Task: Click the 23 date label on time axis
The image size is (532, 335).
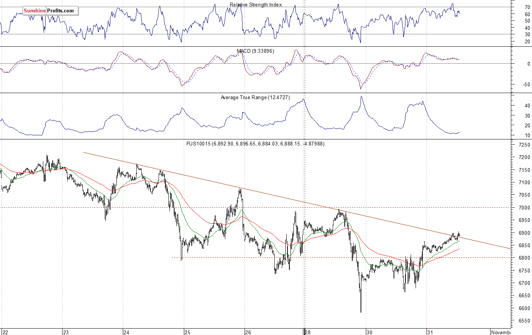Action: point(66,332)
